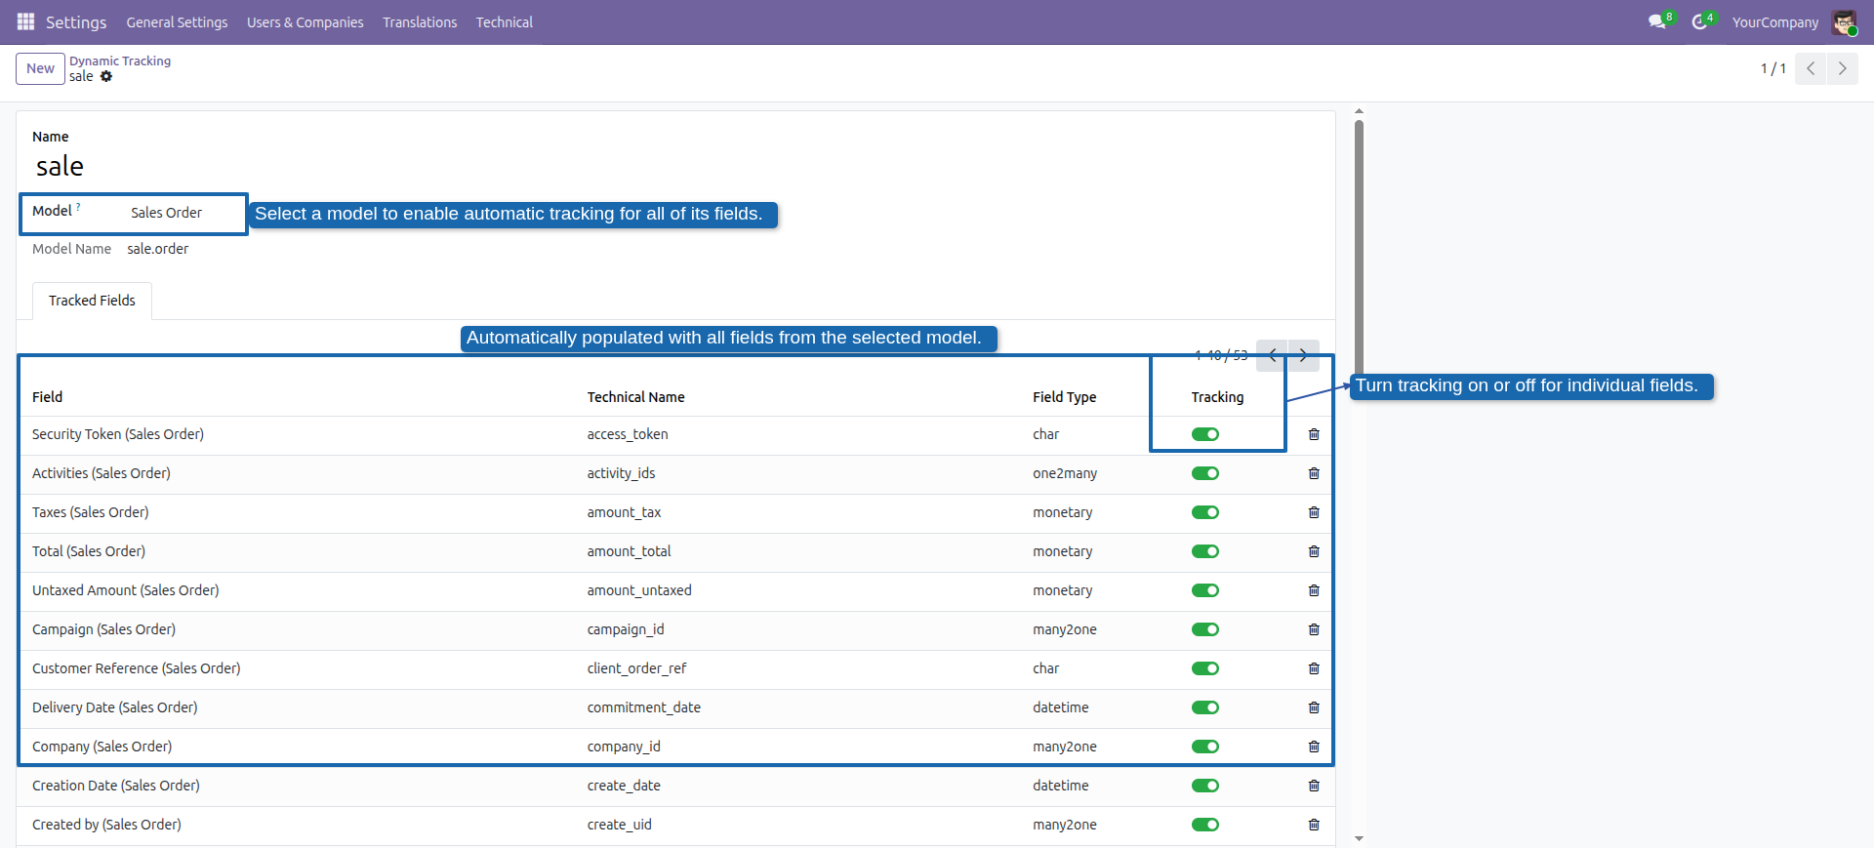Image resolution: width=1874 pixels, height=848 pixels.
Task: Go to previous record arrow in header
Action: pyautogui.click(x=1811, y=68)
